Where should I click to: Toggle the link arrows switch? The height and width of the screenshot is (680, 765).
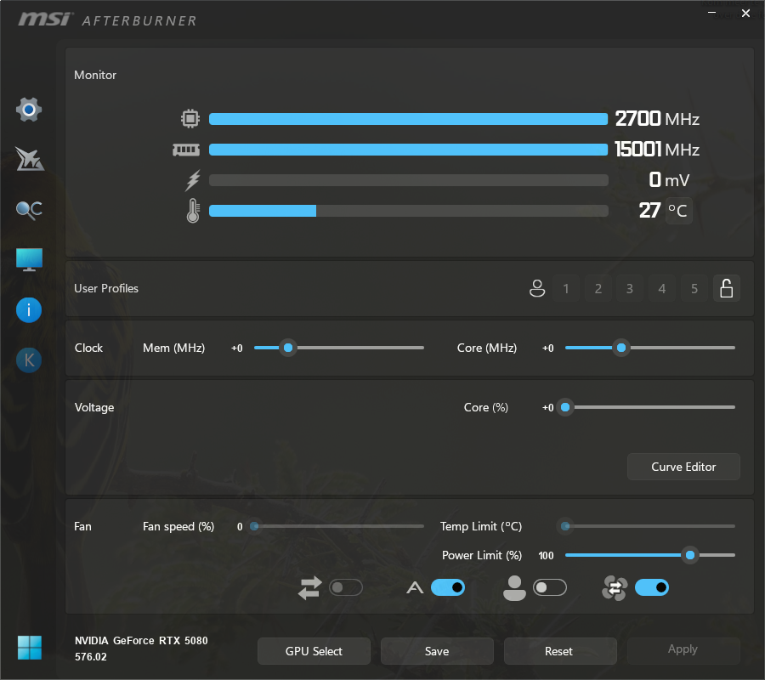click(346, 588)
